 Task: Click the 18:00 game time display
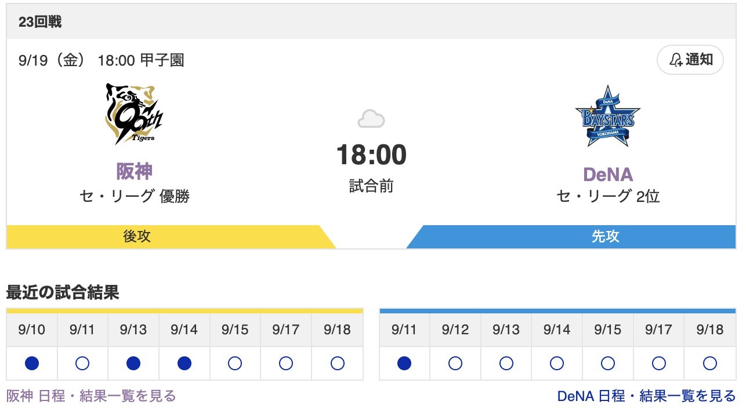coord(371,155)
